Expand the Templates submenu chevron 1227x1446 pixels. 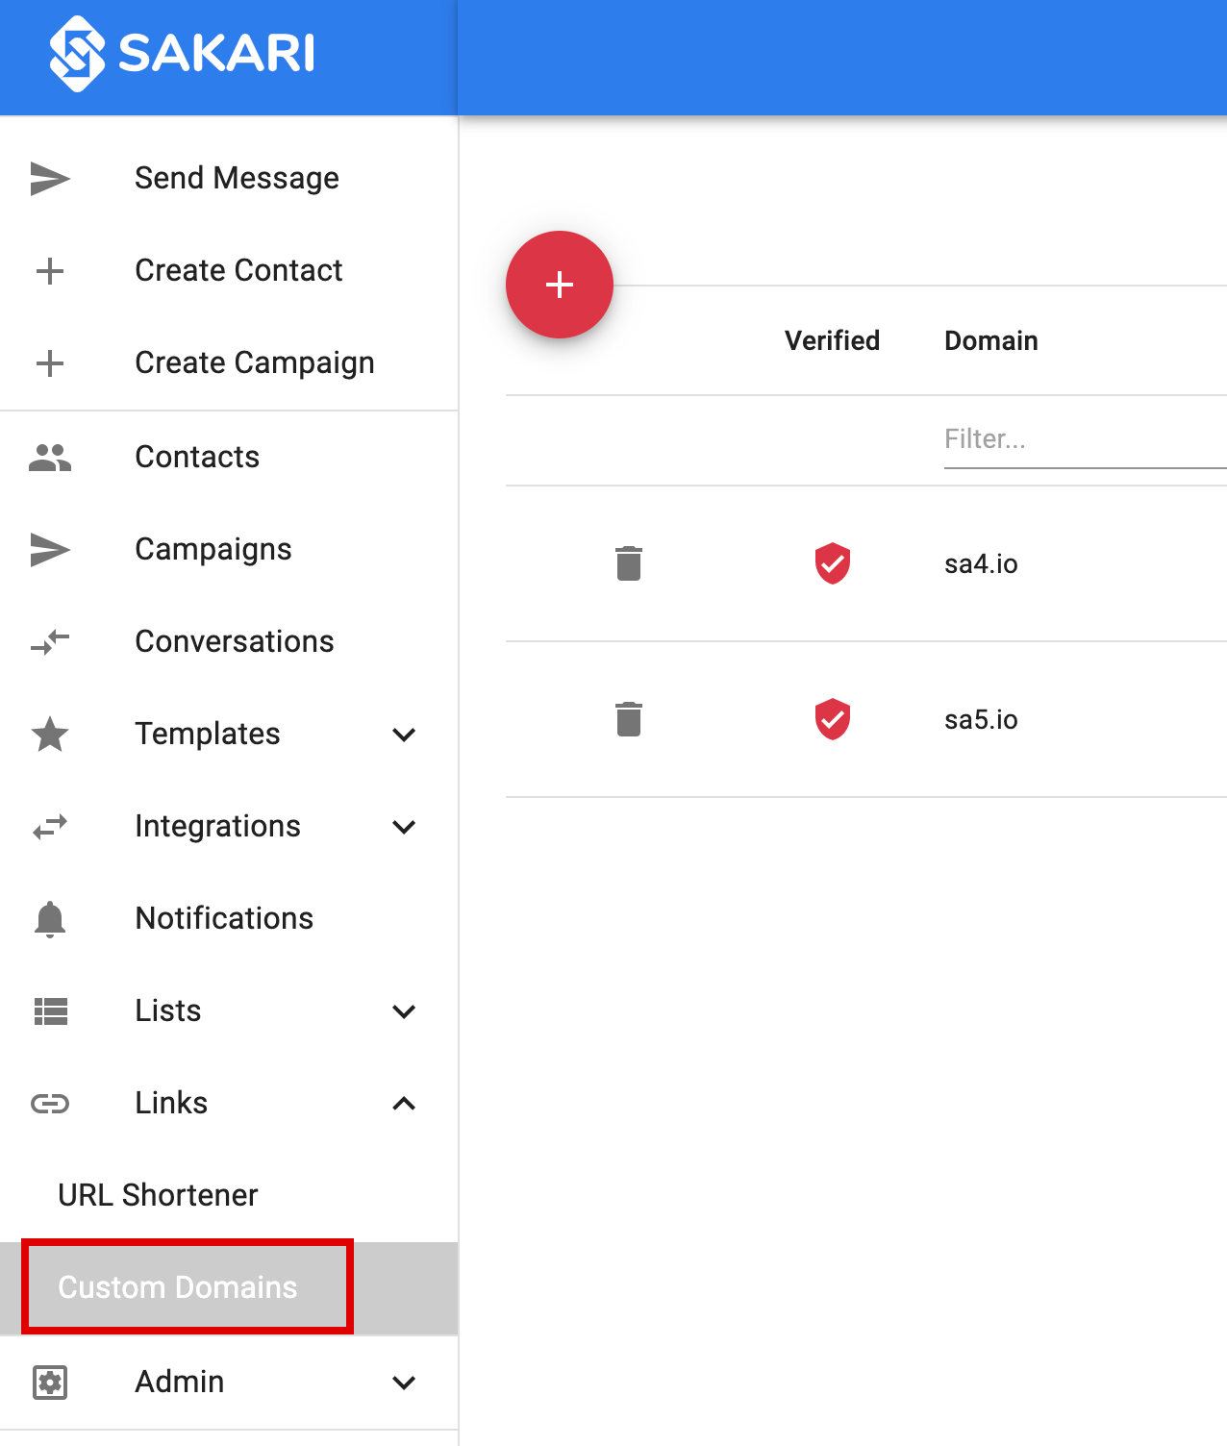click(405, 735)
